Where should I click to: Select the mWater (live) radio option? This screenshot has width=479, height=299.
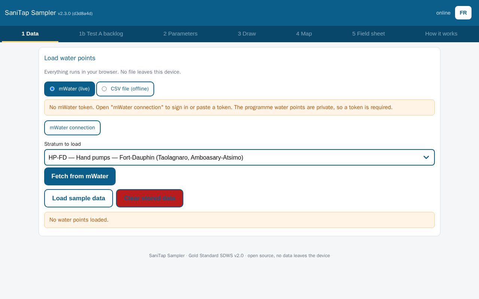[70, 89]
